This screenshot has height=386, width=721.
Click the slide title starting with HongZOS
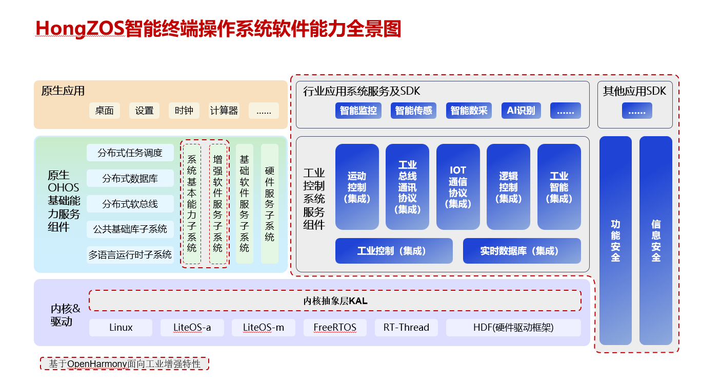[x=218, y=29]
